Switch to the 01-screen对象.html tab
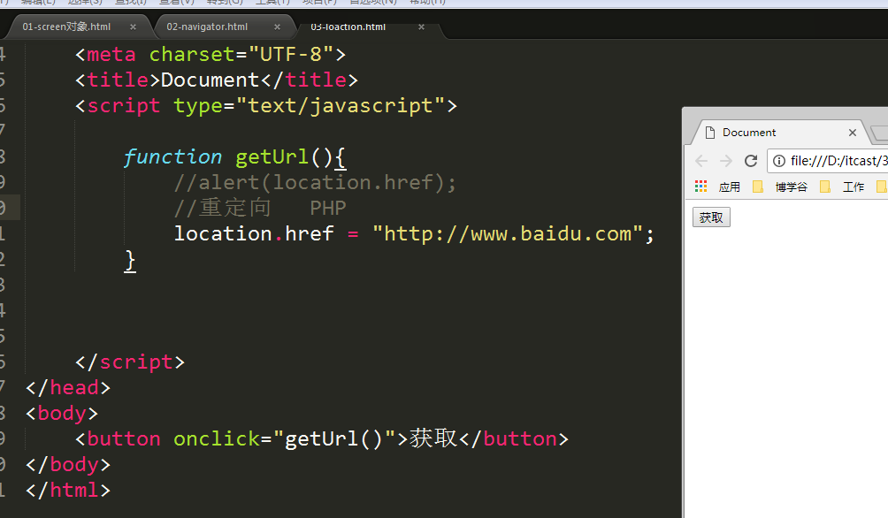This screenshot has width=888, height=518. point(66,27)
